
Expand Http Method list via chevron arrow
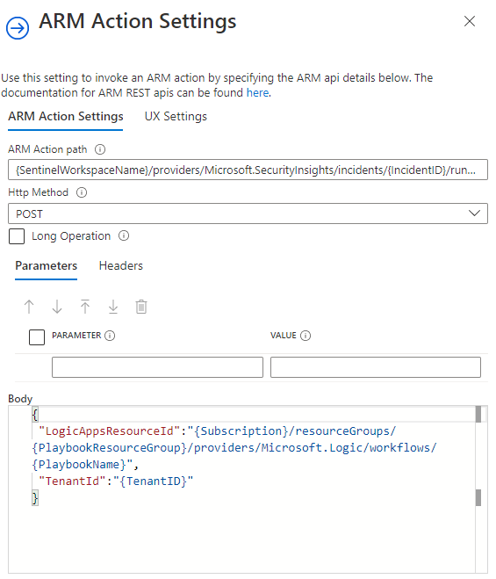tap(474, 214)
